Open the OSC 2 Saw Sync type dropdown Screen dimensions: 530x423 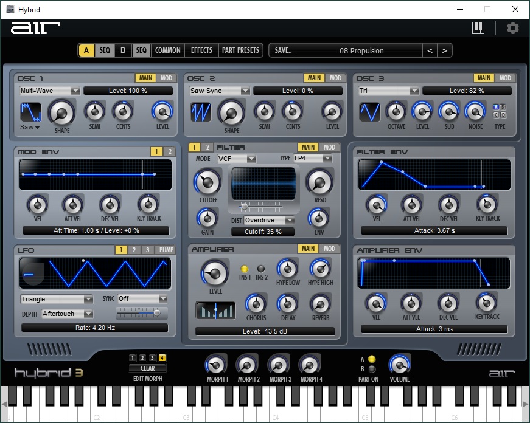(x=219, y=91)
